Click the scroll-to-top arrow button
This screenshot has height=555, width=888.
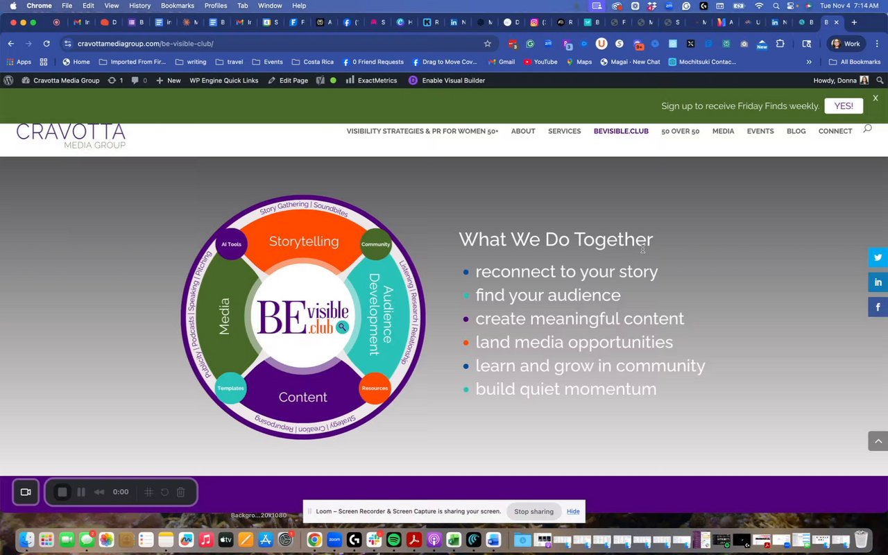(878, 441)
